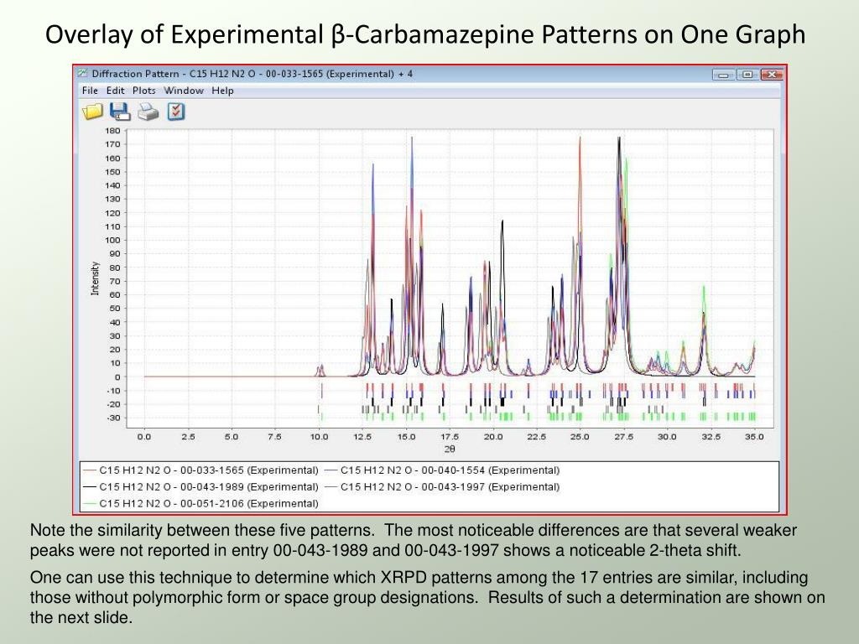
Task: Open the Edit menu
Action: point(116,91)
